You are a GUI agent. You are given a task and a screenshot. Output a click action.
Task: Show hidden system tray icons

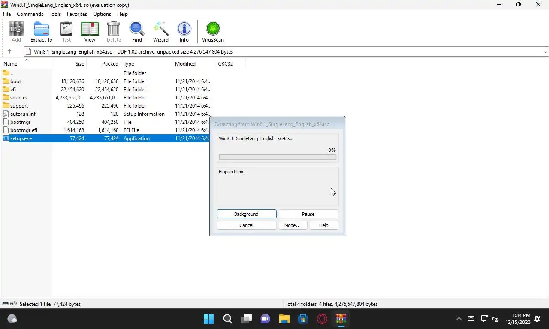(x=459, y=319)
